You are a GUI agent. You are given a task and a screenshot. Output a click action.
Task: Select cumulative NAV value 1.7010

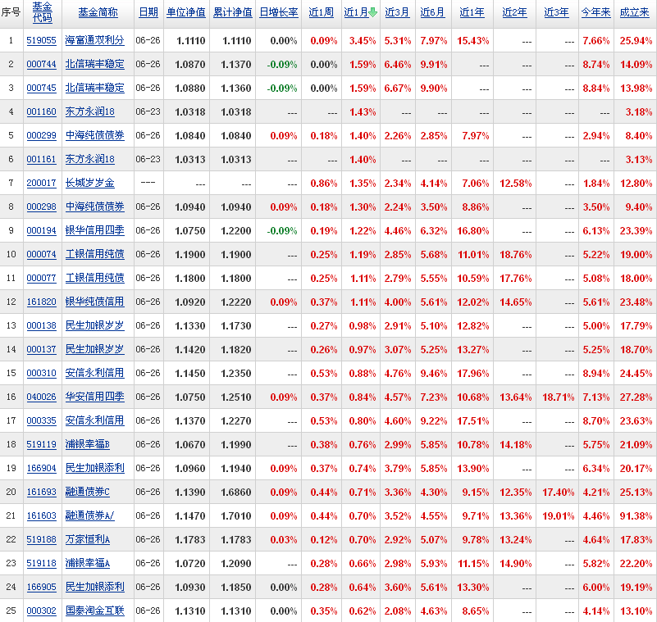[236, 516]
